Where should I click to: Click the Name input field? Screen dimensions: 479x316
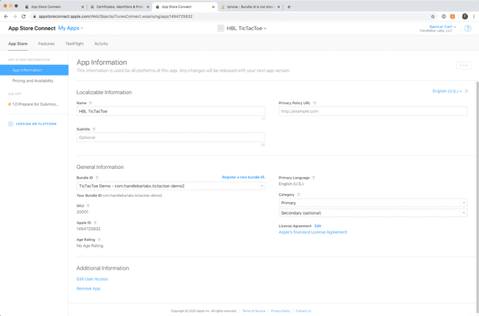171,111
